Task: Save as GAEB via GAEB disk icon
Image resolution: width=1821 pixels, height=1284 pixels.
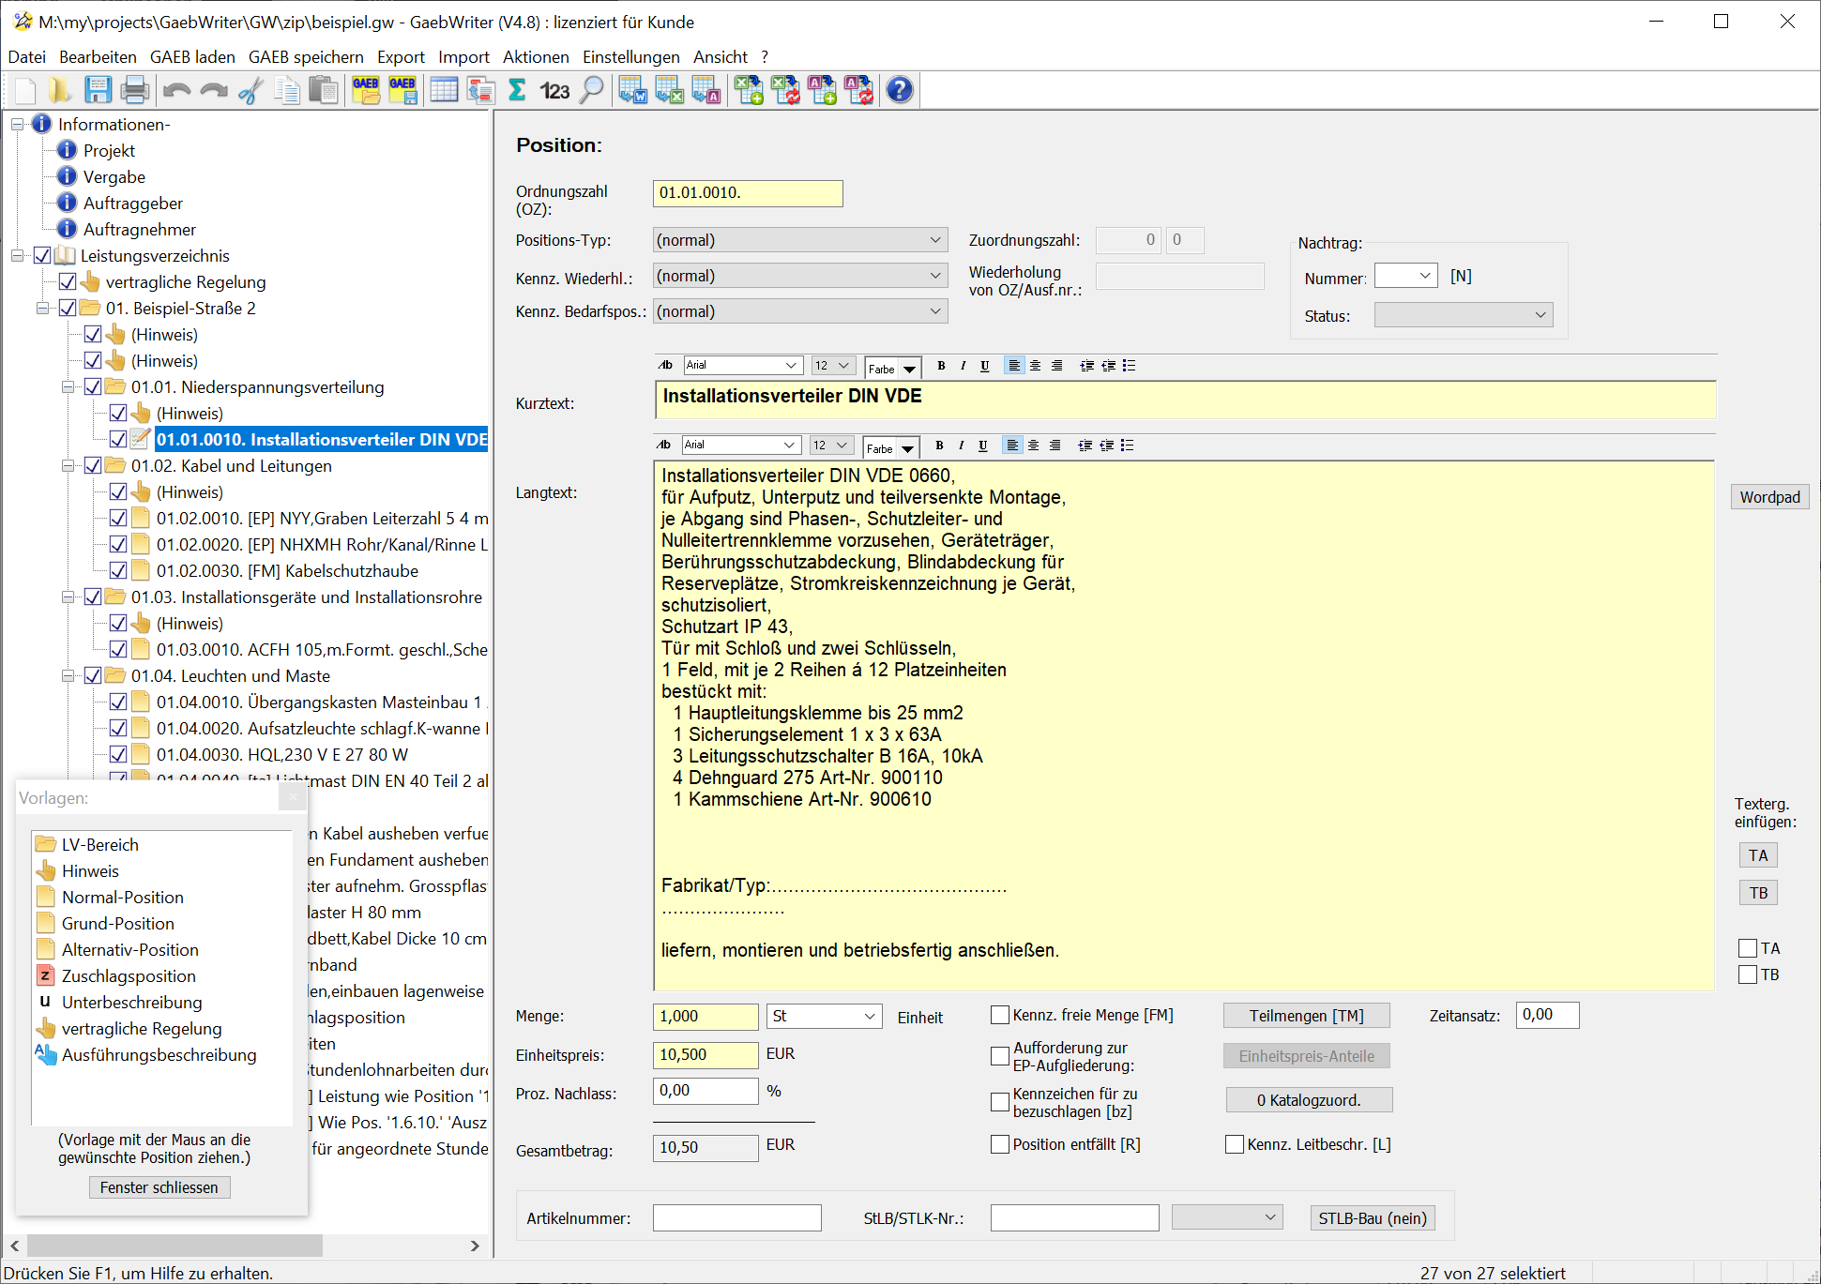Action: coord(402,90)
